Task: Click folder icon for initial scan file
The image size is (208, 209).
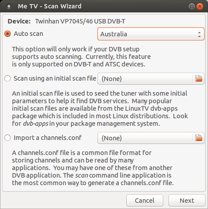Action: [199, 78]
